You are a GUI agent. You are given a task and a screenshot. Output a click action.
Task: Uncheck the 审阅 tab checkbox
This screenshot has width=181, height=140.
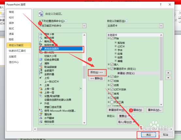(112, 93)
